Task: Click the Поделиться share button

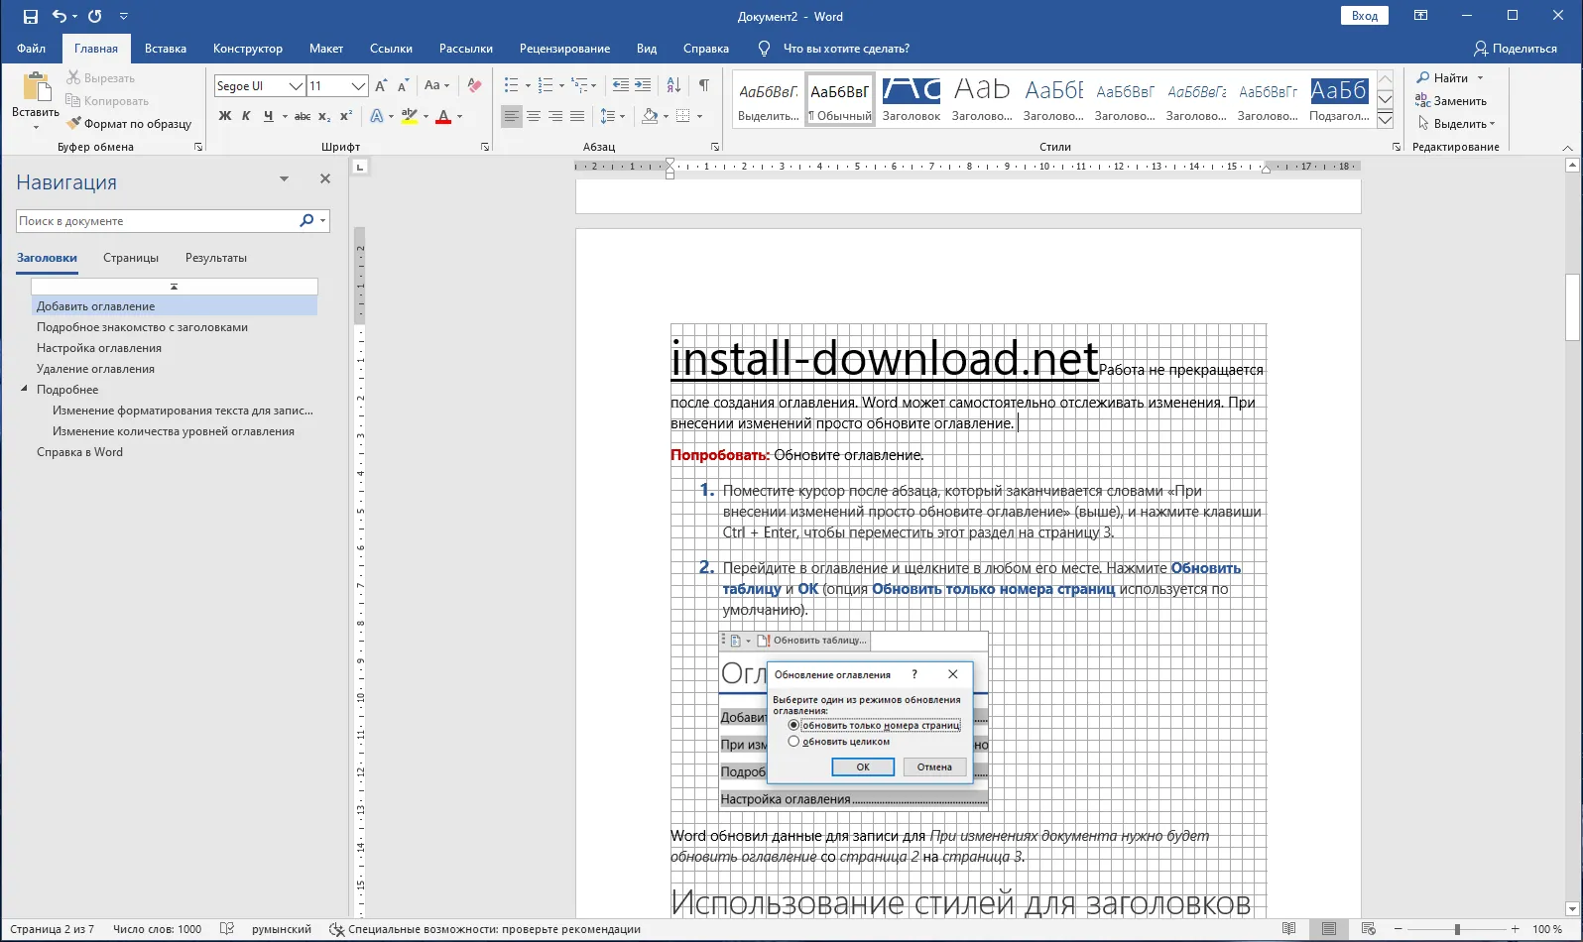Action: click(1515, 49)
